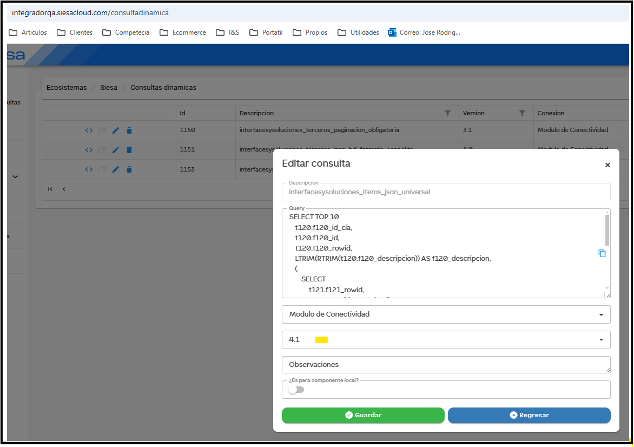634x447 pixels.
Task: Click the Query box vertical scrollbar
Action: [607, 230]
